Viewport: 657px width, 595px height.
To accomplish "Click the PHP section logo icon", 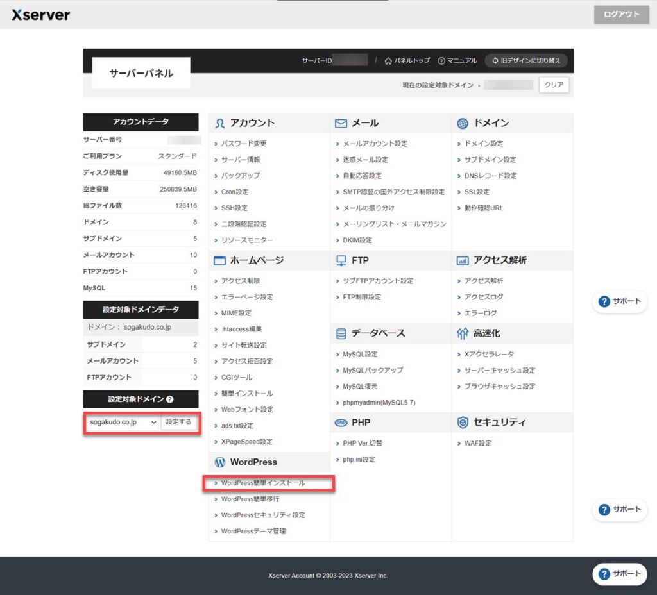I will point(341,423).
